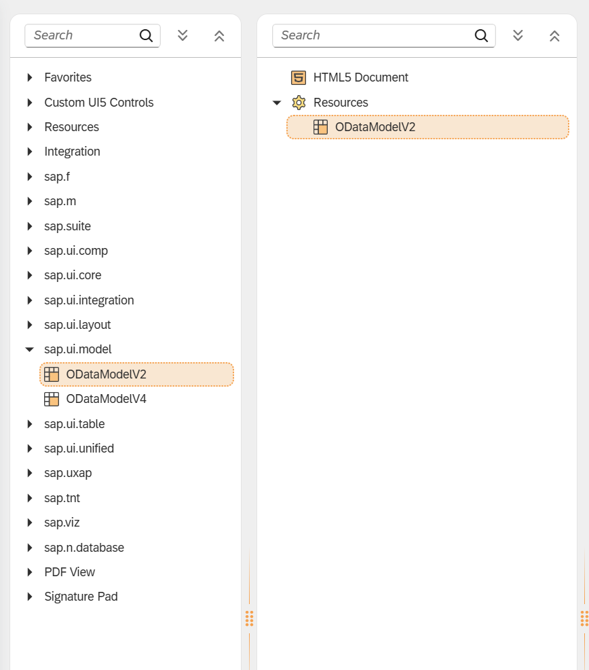Expand the Custom UI5 Controls node

29,103
